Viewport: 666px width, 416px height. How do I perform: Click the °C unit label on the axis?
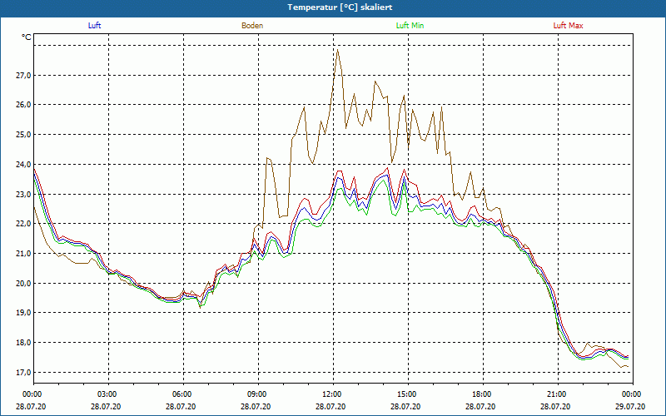click(x=26, y=37)
